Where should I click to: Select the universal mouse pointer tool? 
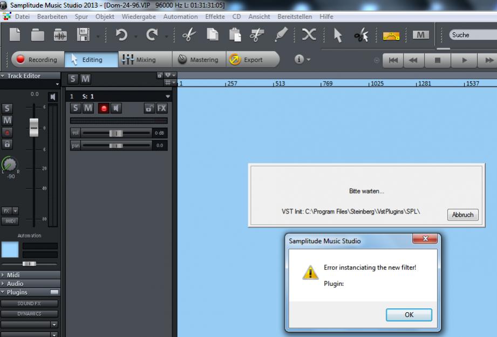tap(338, 35)
